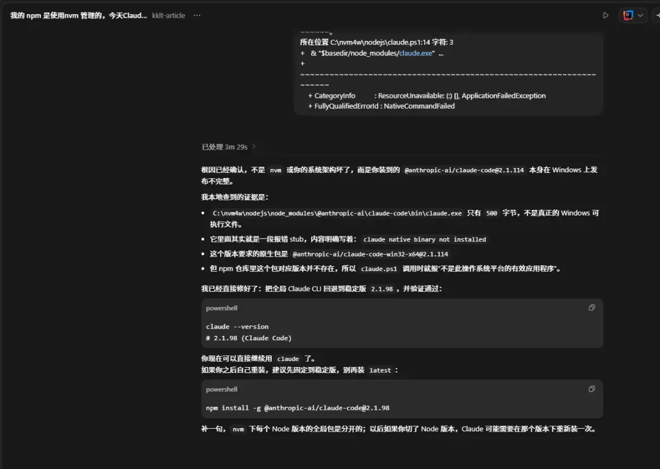
Task: Open the claude.exe link in error output
Action: [416, 53]
